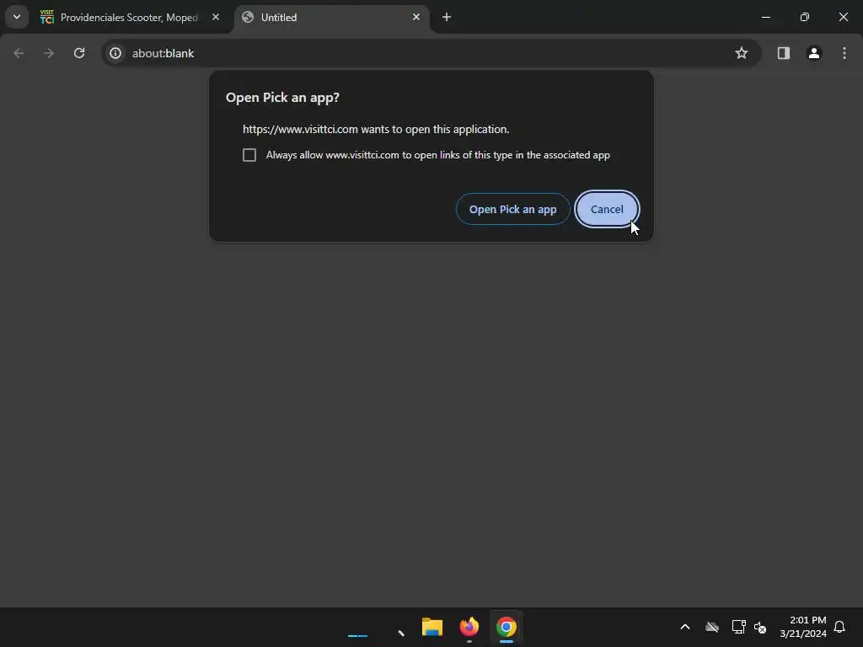863x647 pixels.
Task: Click the Open Pick an app button
Action: coord(512,209)
